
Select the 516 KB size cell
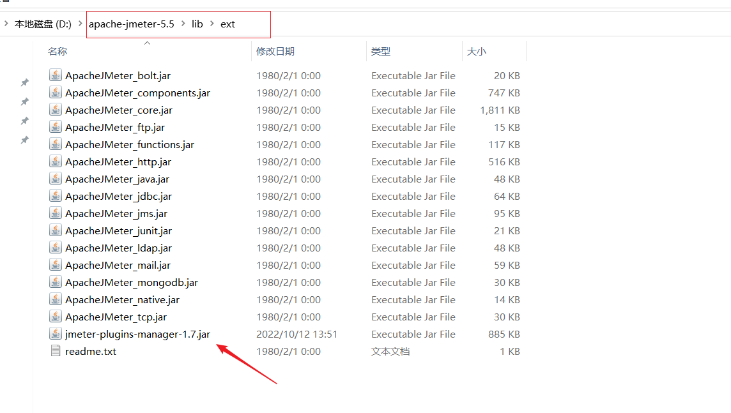tap(504, 161)
